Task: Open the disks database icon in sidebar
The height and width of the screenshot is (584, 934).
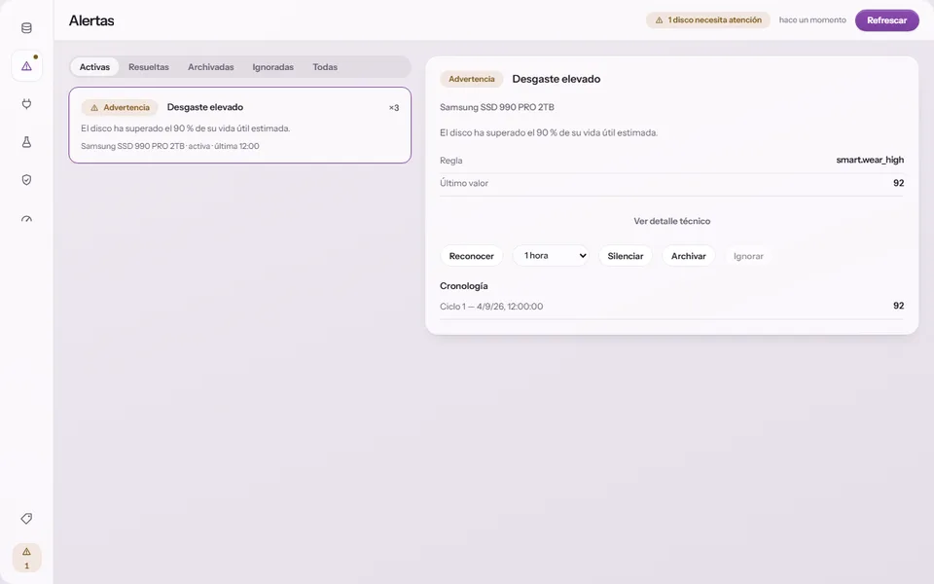Action: (26, 28)
